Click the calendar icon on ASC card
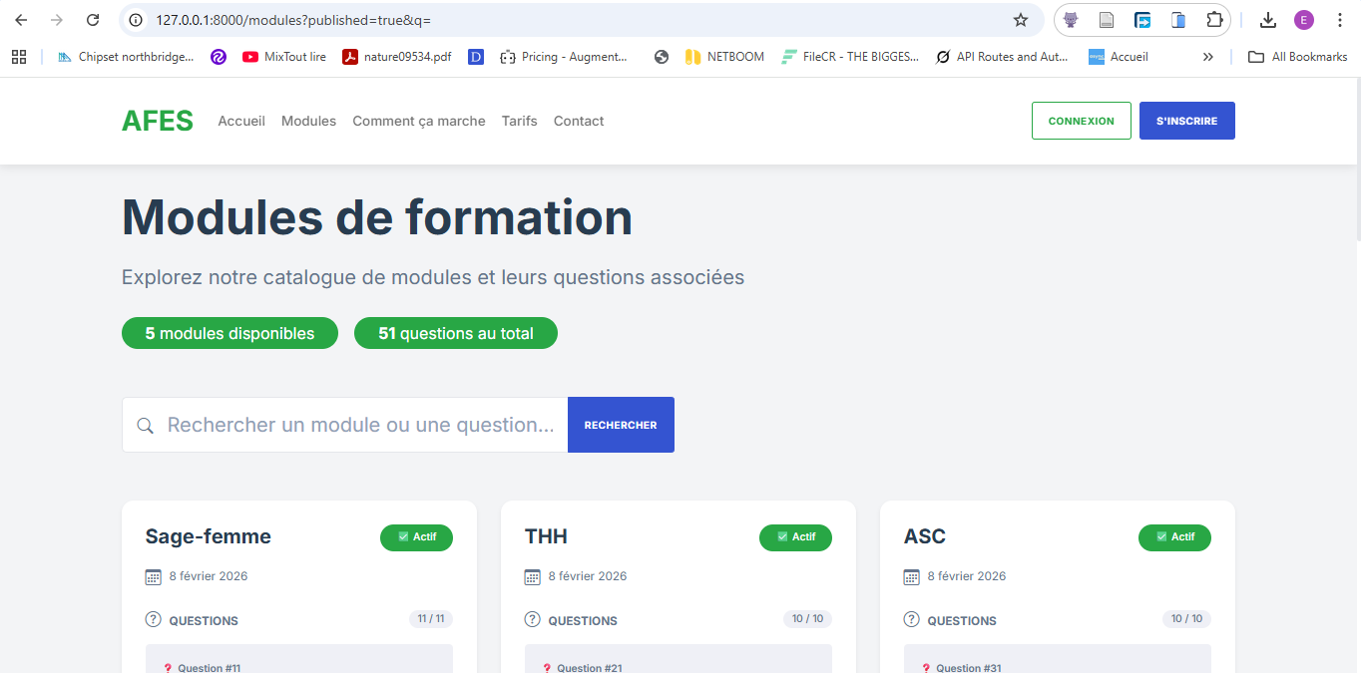 click(x=912, y=576)
